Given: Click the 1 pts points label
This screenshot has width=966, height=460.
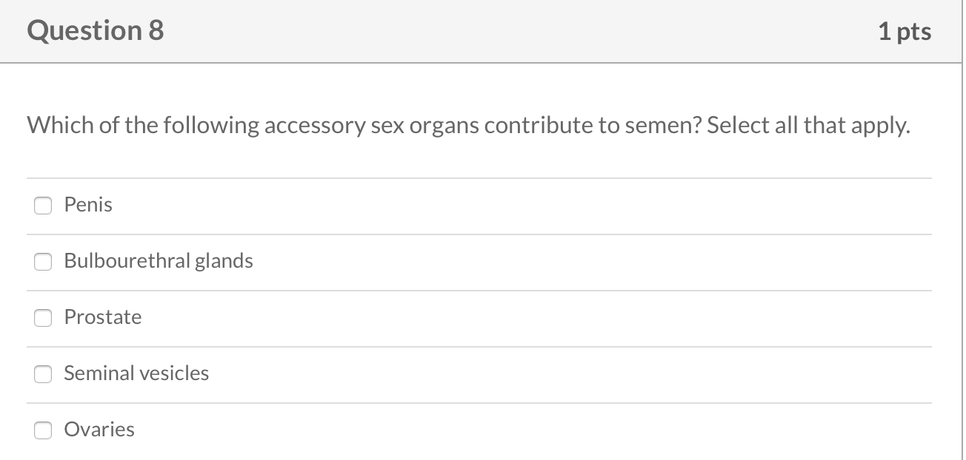Looking at the screenshot, I should (x=905, y=32).
